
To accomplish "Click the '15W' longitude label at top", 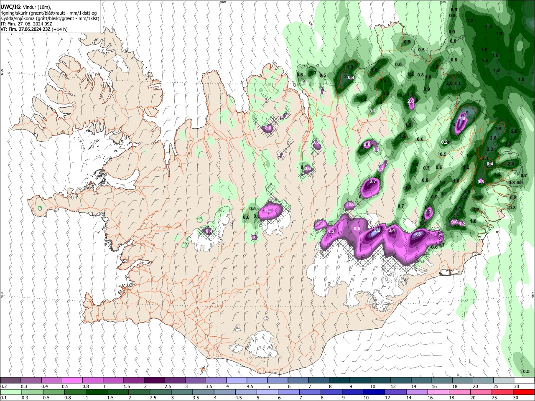I will click(x=443, y=2).
